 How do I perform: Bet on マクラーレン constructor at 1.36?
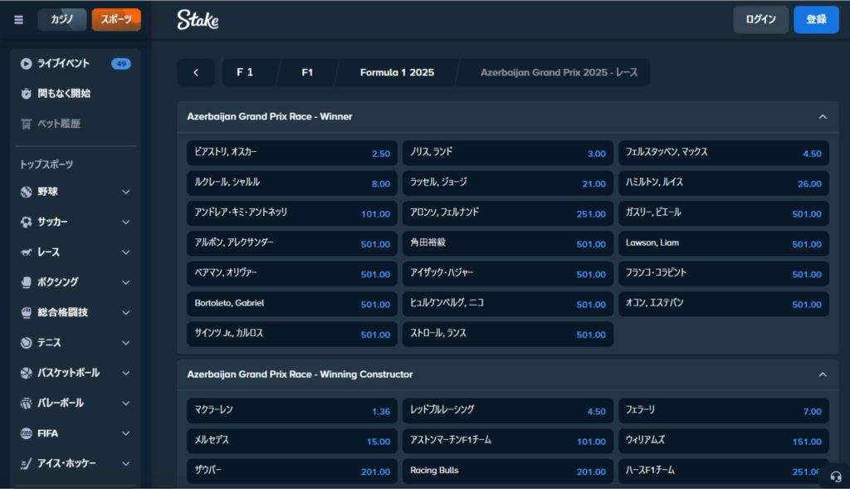(x=291, y=411)
